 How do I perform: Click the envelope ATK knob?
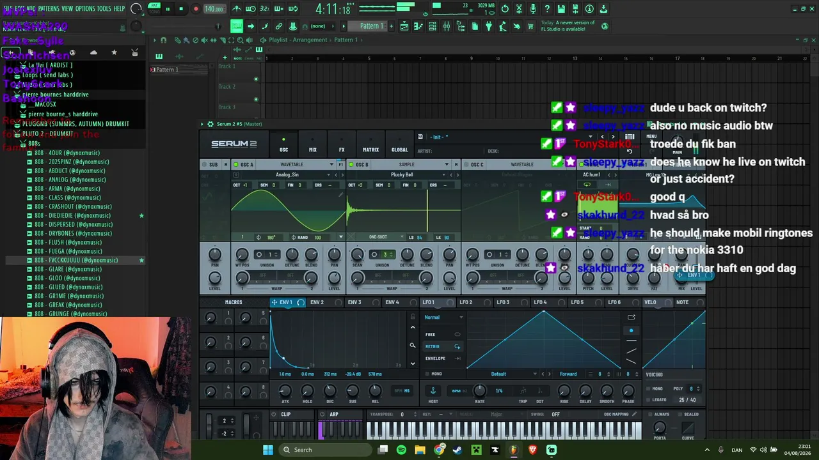click(x=285, y=390)
